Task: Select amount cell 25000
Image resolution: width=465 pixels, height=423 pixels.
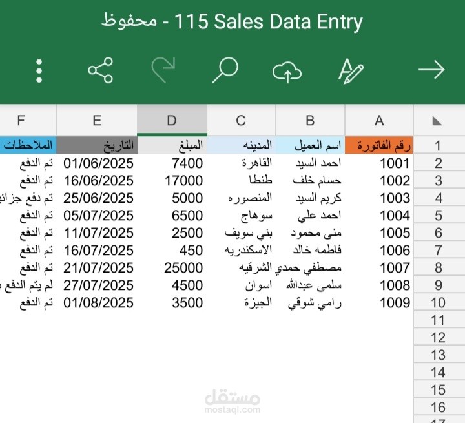Action: pos(172,267)
